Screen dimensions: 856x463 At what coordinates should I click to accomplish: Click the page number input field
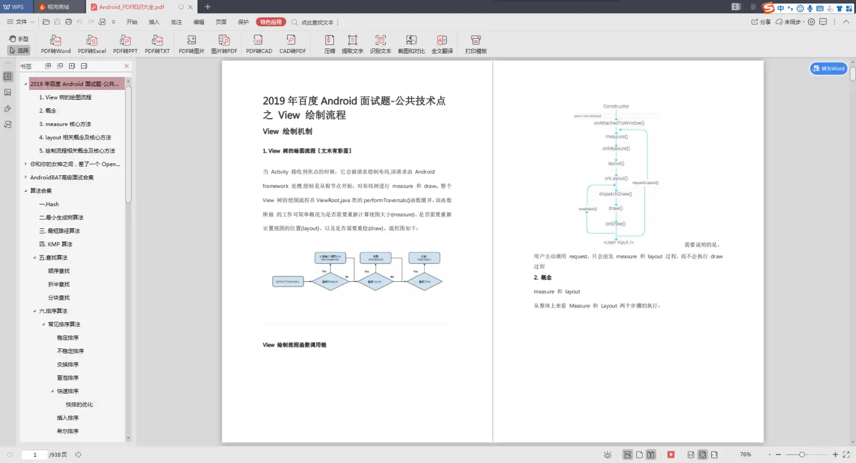34,454
